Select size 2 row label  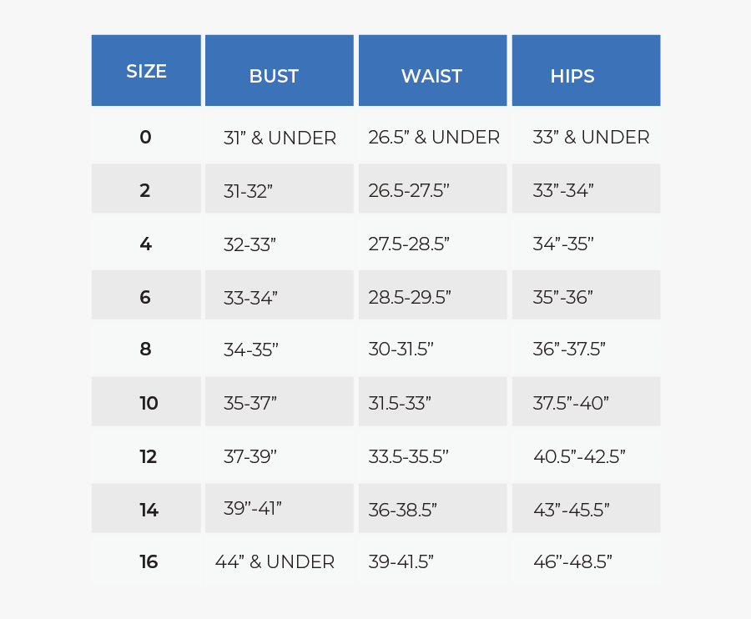pos(145,191)
